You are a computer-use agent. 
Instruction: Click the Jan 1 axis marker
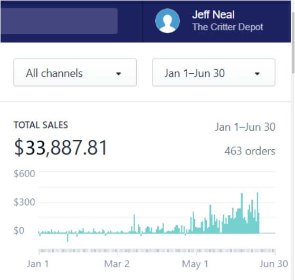coord(38,264)
